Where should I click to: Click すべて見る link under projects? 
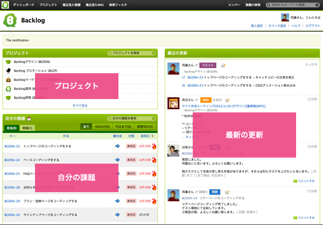pyautogui.click(x=80, y=106)
